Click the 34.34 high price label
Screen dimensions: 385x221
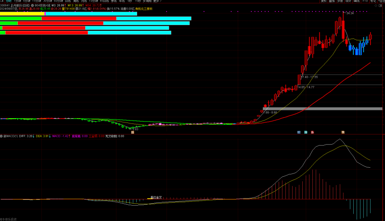click(350, 13)
